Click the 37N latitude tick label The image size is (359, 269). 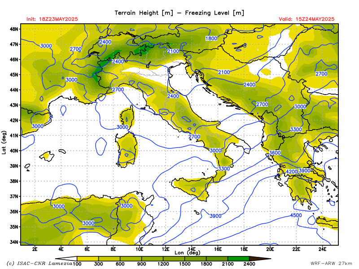point(14,196)
